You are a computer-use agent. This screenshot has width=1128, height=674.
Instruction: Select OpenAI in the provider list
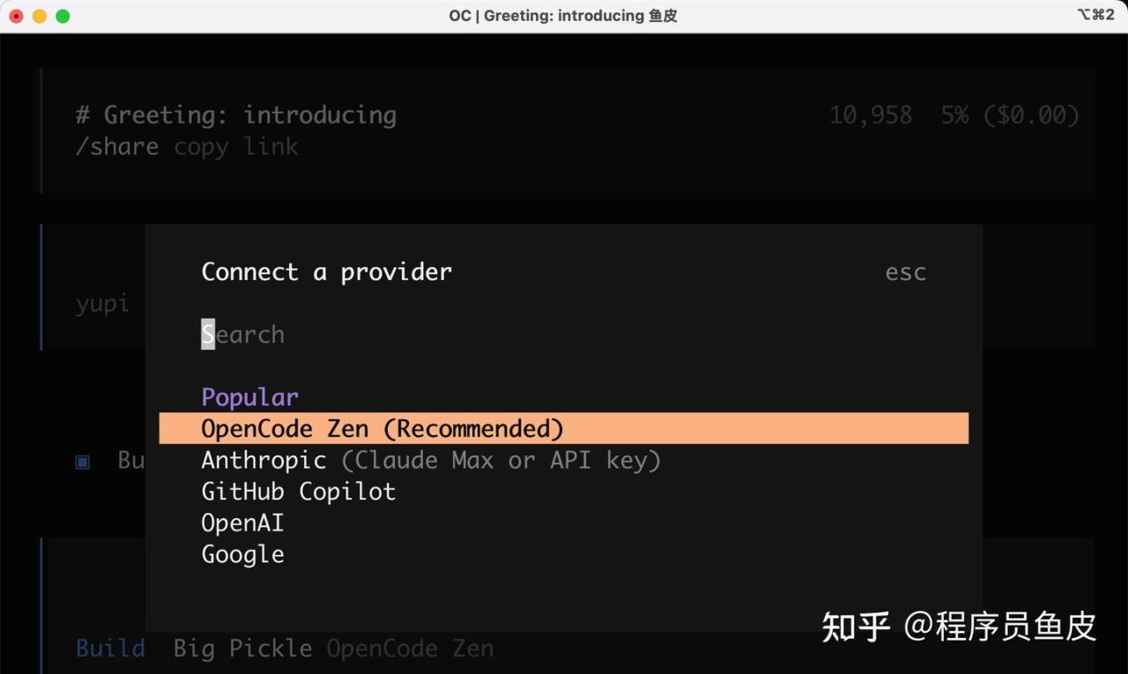pyautogui.click(x=242, y=522)
